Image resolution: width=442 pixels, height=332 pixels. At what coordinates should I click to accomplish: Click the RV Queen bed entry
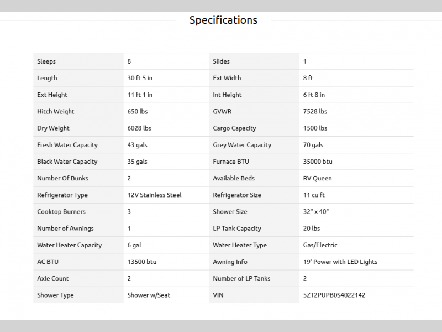(317, 178)
